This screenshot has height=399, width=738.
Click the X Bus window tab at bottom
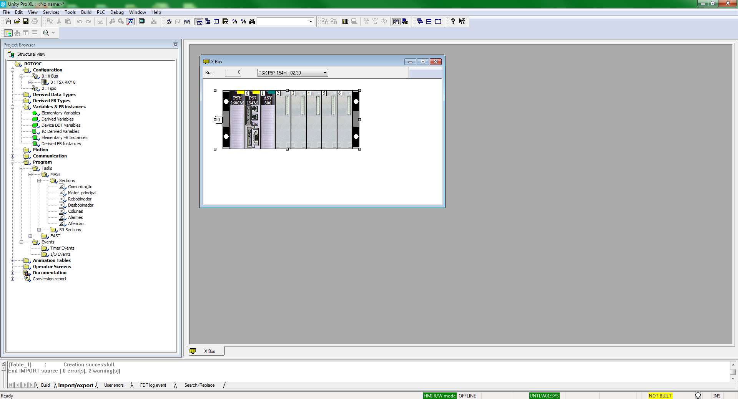206,351
